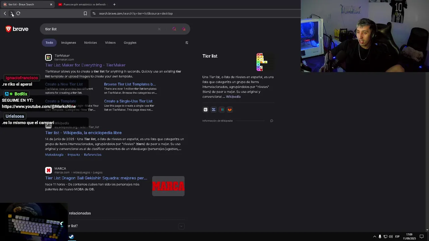429x241 pixels.
Task: Open 'Tier List Dragon Ball Gekishin Squadra' result
Action: [x=96, y=178]
